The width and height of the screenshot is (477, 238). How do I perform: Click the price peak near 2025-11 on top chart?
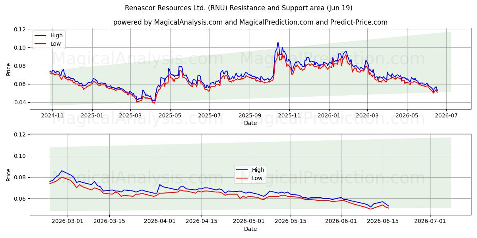[x=278, y=43]
